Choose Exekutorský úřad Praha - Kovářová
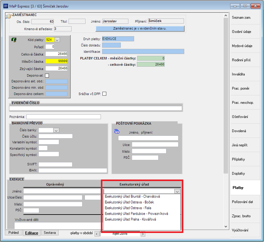 pos(130,219)
